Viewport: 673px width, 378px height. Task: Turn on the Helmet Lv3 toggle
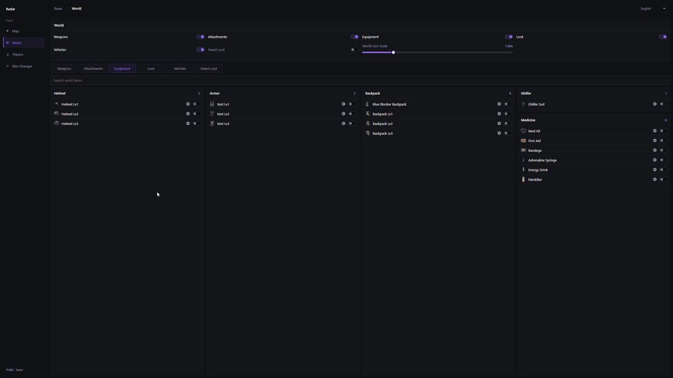[196, 123]
